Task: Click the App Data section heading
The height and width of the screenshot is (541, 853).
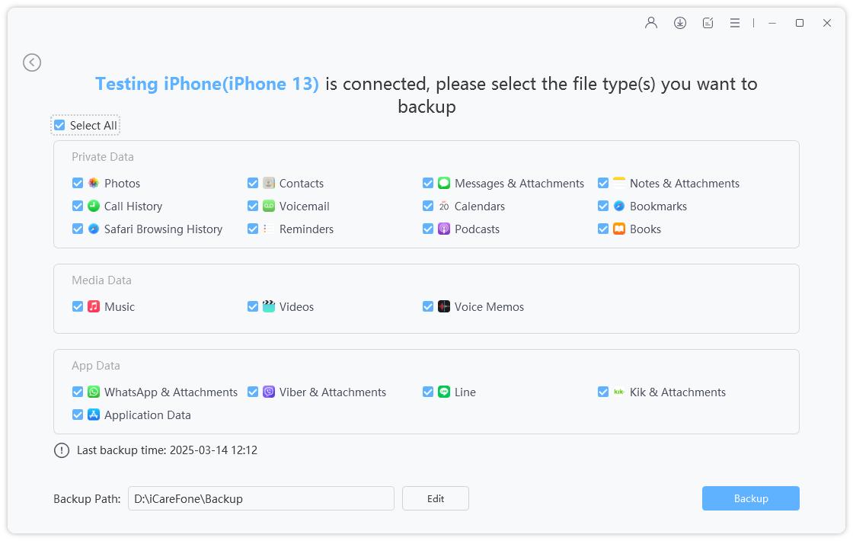Action: coord(96,366)
